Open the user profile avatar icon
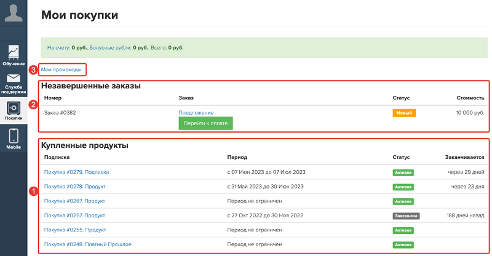492x256 pixels. coord(14,13)
